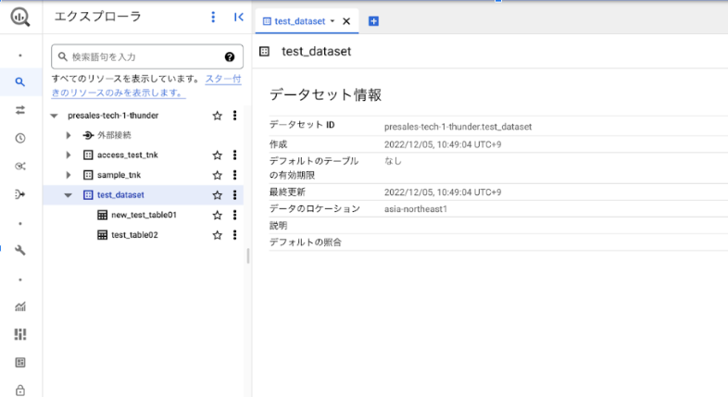
Task: Click the wrench icon in left navigation
Action: [x=19, y=250]
